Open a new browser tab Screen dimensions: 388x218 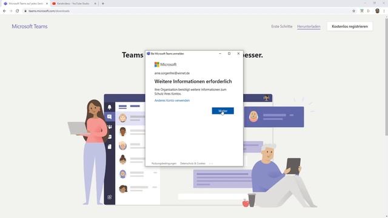pos(103,4)
